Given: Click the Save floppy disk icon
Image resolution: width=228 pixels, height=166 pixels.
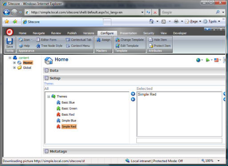Looking at the screenshot, I should click(x=10, y=41).
